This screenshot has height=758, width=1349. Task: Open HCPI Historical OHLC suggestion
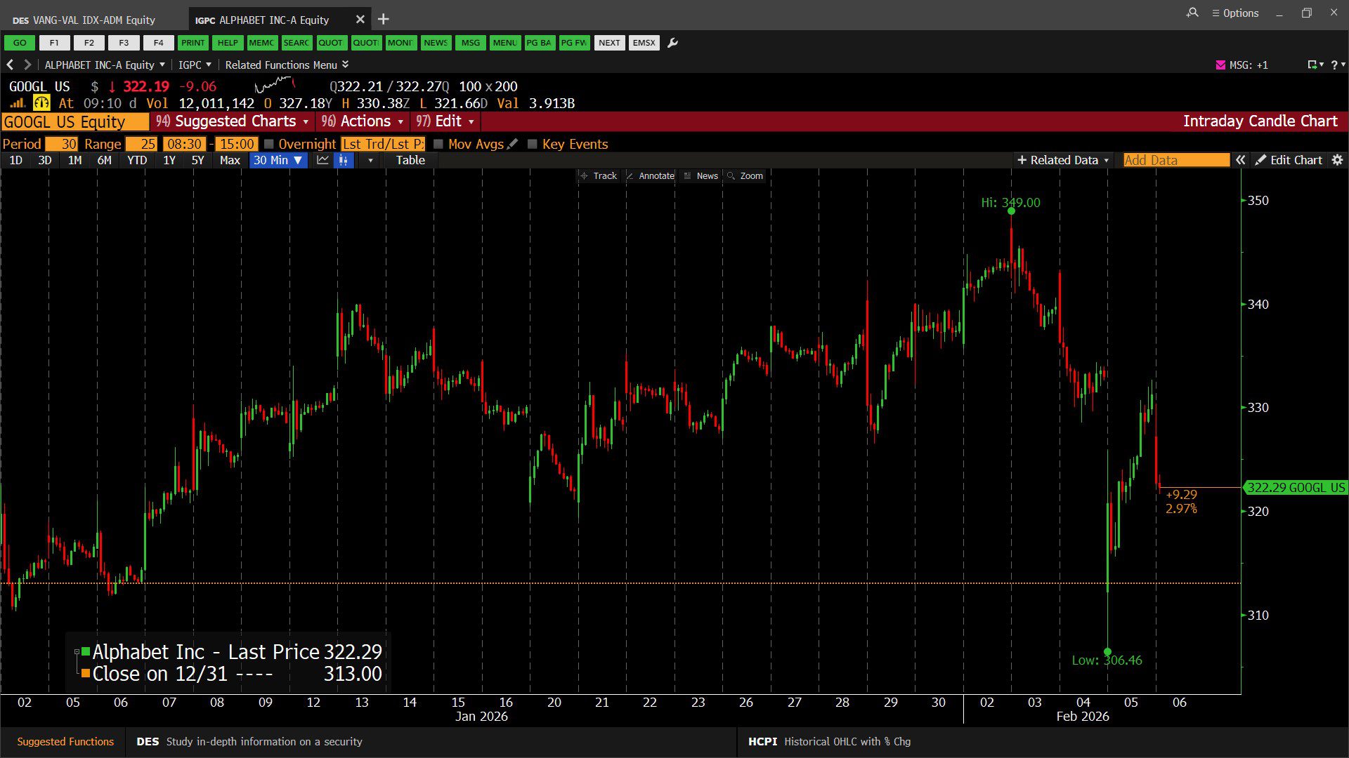(x=829, y=741)
